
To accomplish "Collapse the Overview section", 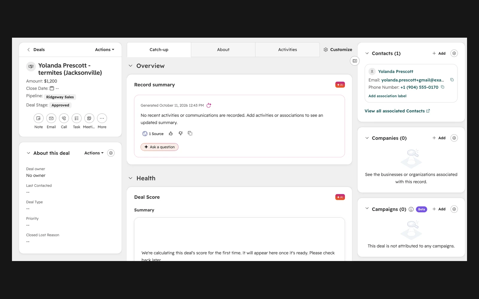I will click(131, 66).
